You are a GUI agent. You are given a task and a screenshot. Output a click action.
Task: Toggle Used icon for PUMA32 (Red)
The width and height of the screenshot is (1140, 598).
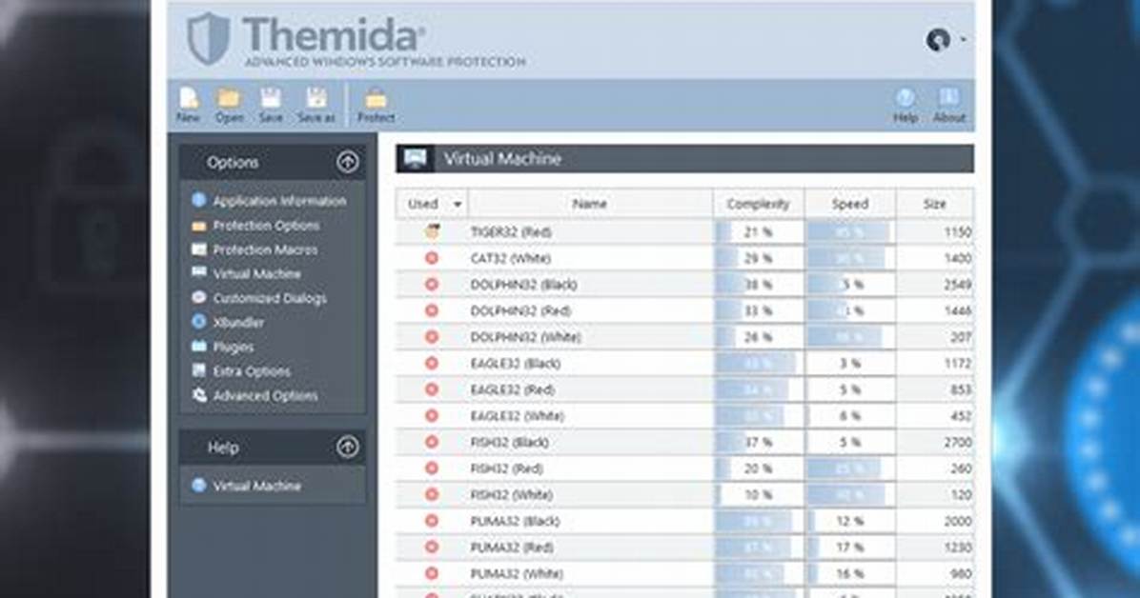[x=432, y=547]
